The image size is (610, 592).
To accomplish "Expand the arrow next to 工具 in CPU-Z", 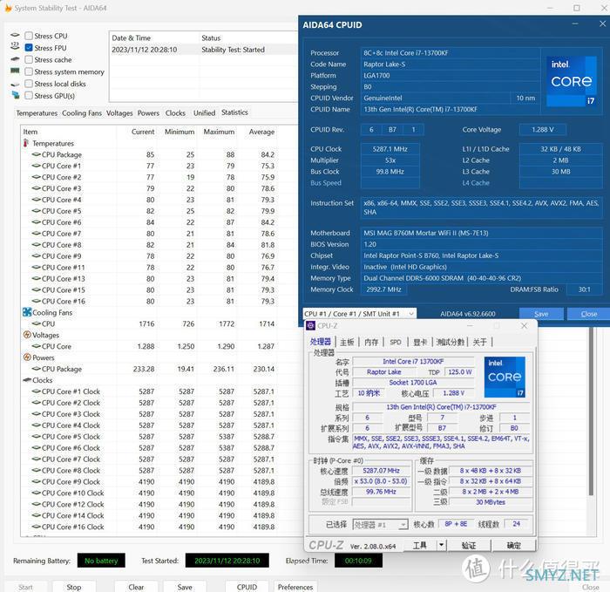I will 441,545.
